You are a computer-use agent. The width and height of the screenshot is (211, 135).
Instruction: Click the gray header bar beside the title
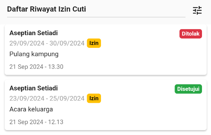pyautogui.click(x=134, y=9)
